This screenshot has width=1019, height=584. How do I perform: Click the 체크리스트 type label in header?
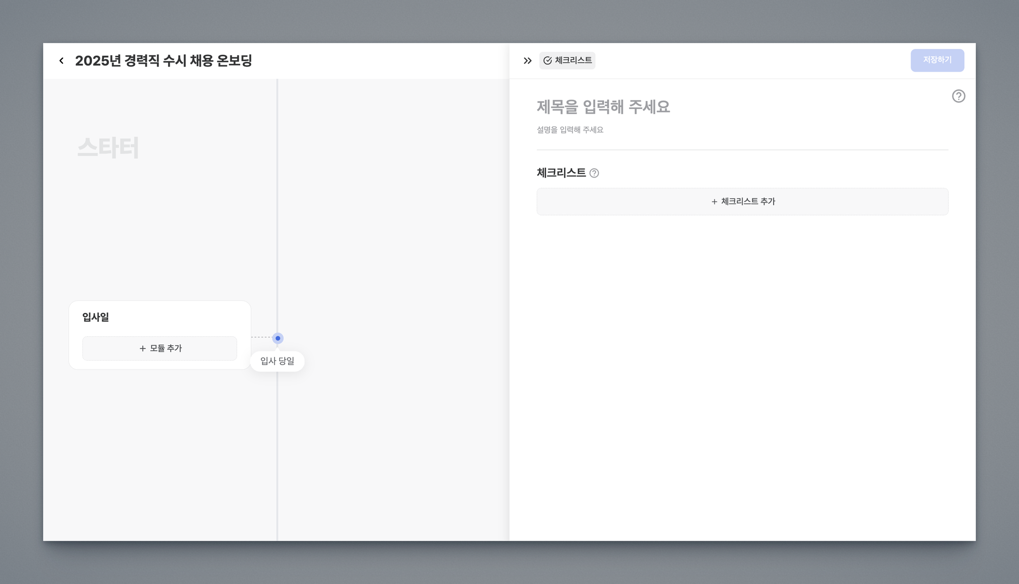coord(573,60)
